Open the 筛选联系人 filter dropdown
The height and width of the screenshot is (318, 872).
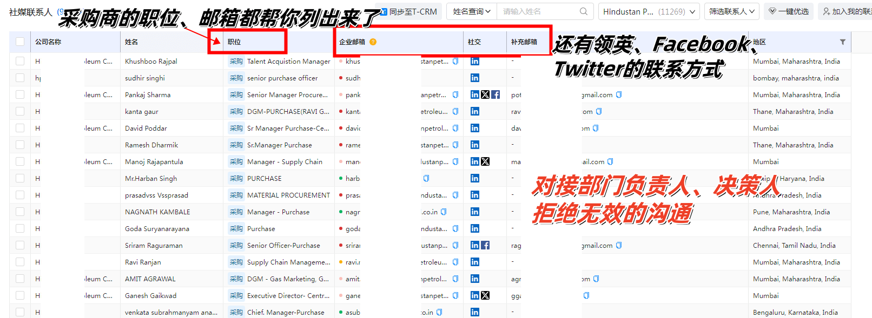click(731, 11)
